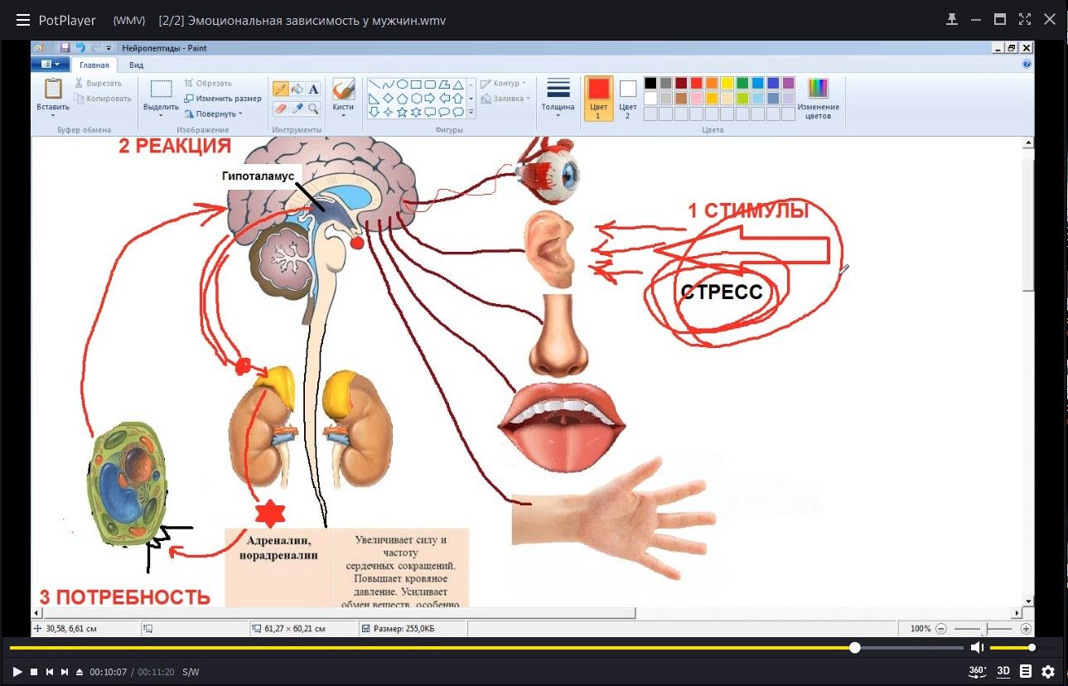Click the Paint undo arrow

(x=81, y=48)
